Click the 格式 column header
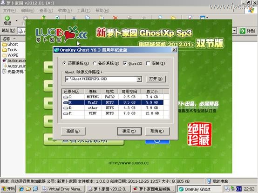This screenshot has height=193, width=258. [110, 92]
